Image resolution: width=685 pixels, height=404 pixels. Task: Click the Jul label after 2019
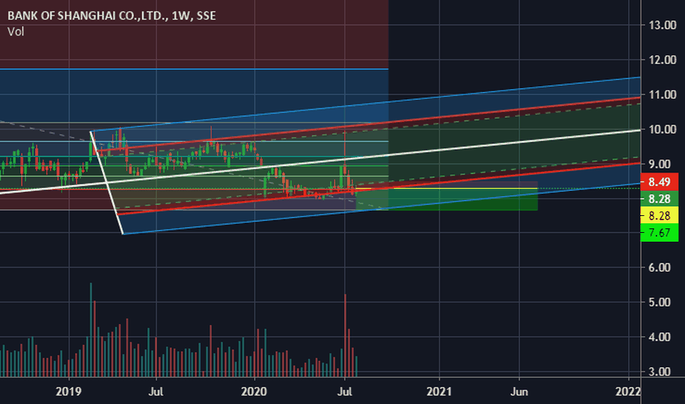click(156, 392)
